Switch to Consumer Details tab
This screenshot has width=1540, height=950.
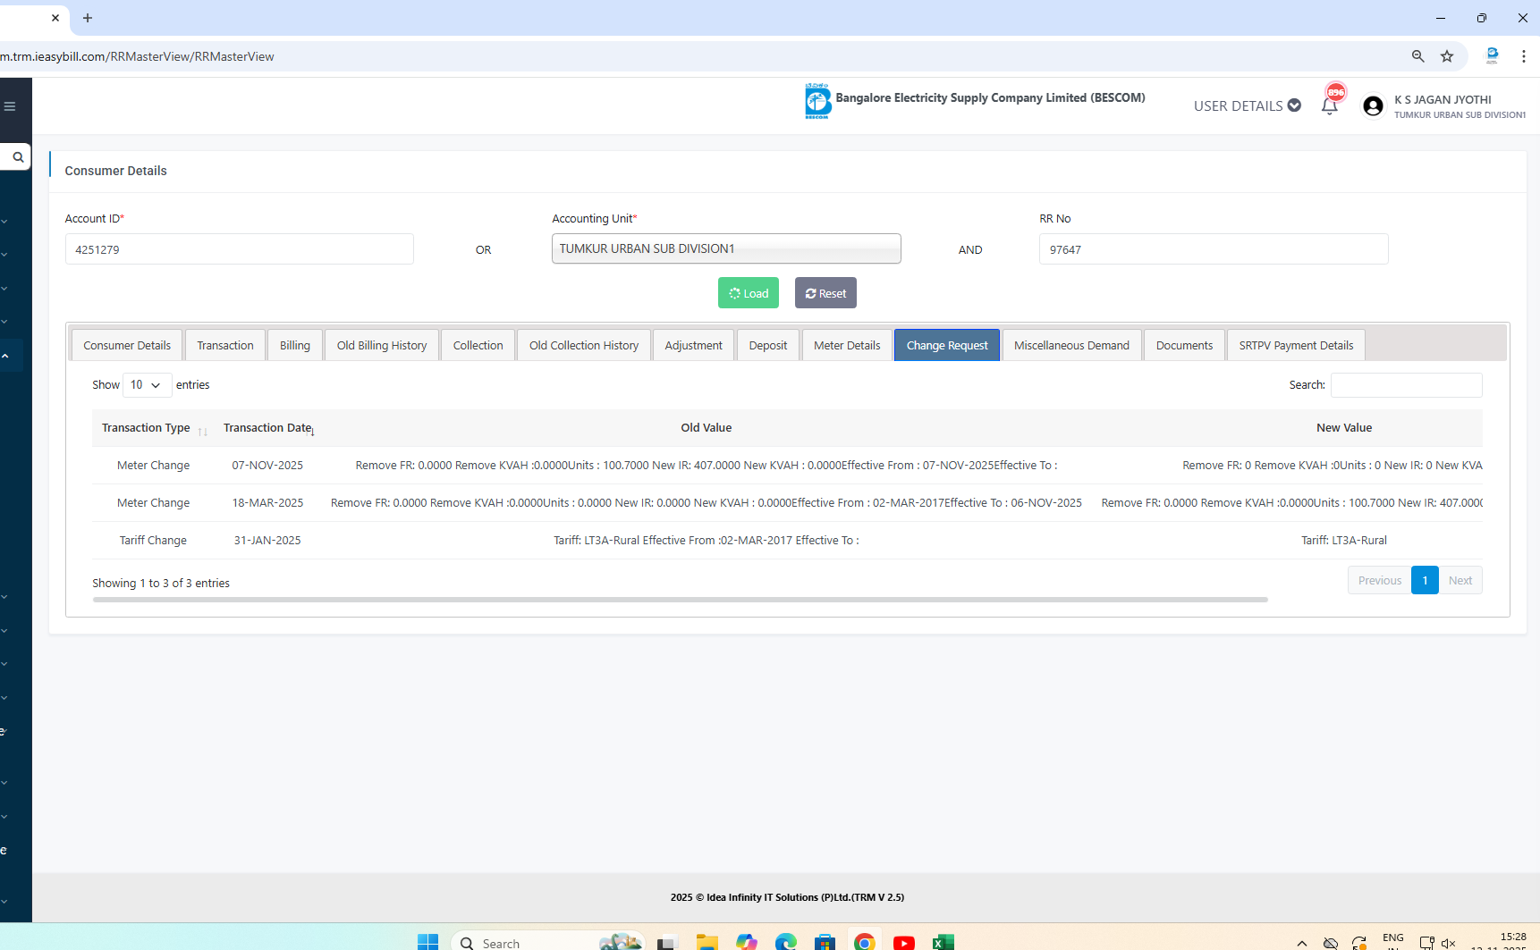click(x=127, y=346)
